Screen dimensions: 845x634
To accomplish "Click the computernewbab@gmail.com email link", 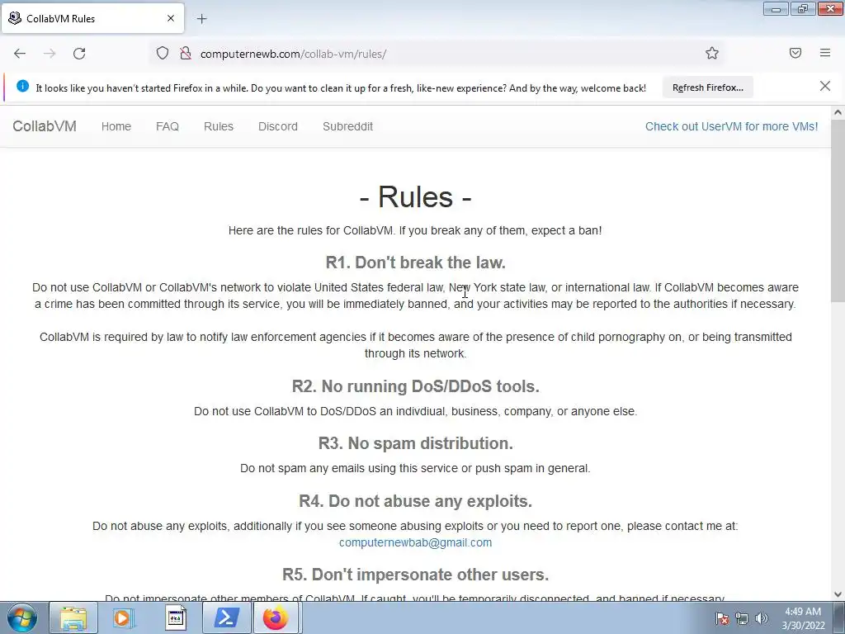I will [415, 542].
